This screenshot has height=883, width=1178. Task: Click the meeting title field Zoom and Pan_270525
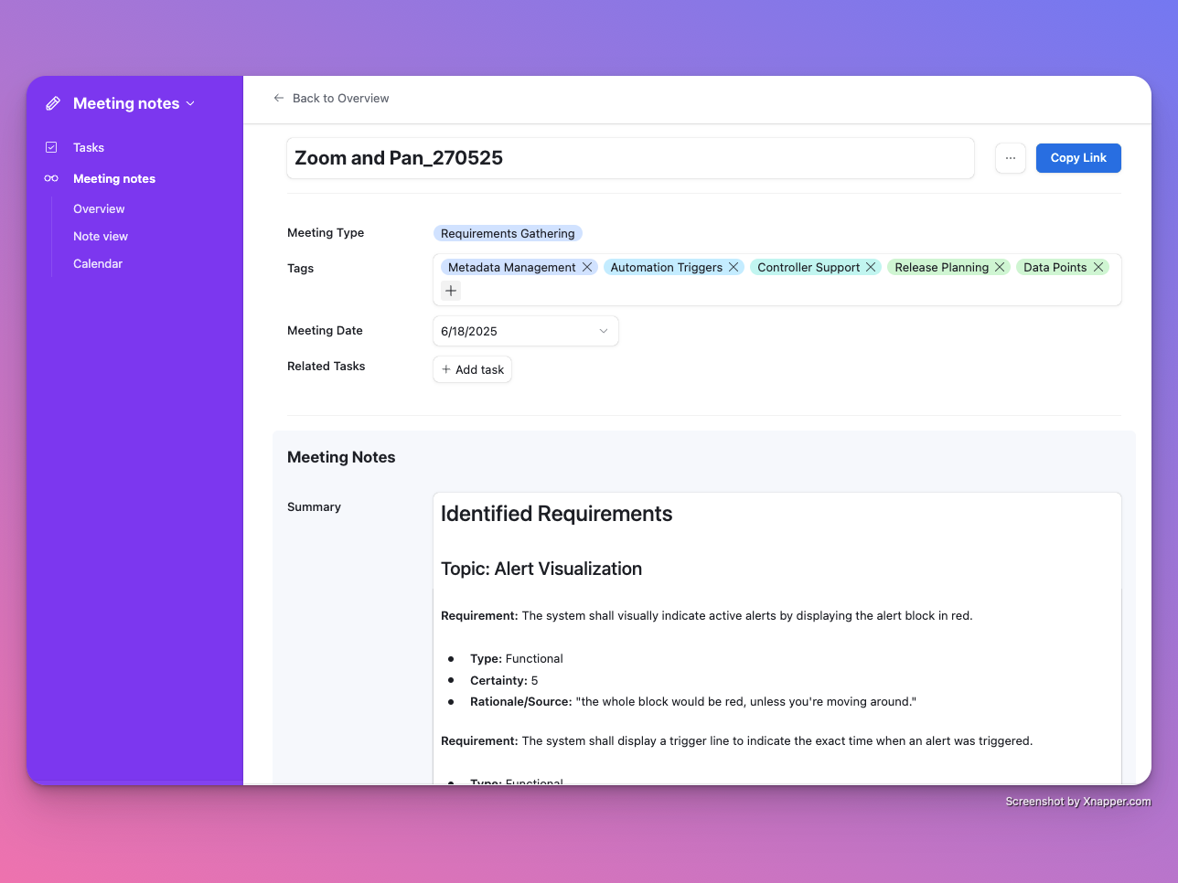(x=629, y=158)
